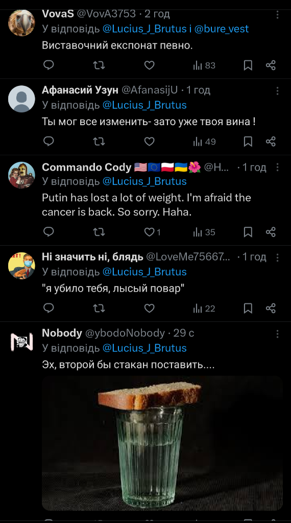Image resolution: width=291 pixels, height=523 pixels.
Task: Open Nobody's profile by display name
Action: [62, 333]
